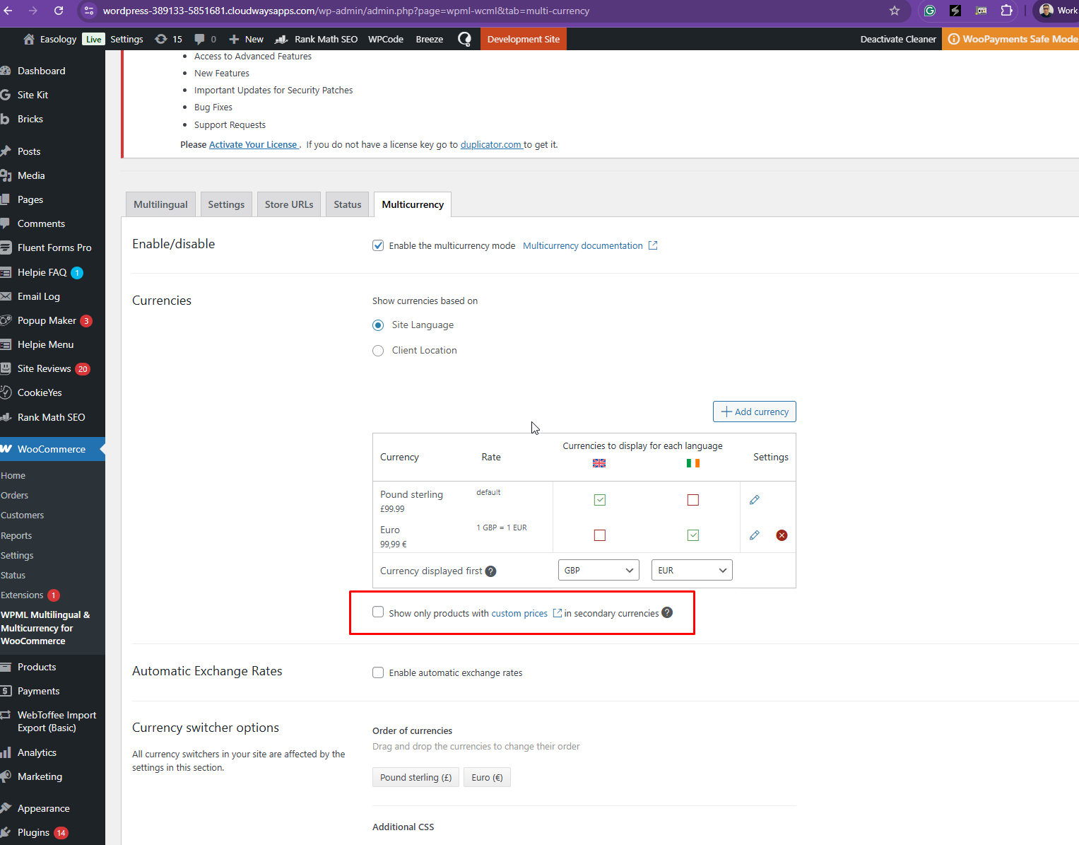Click the secondary currencies help question icon

point(667,612)
